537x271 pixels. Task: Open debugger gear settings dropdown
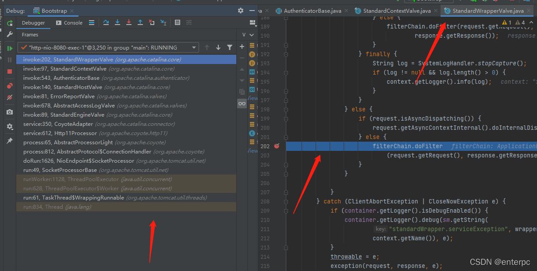coord(9,127)
